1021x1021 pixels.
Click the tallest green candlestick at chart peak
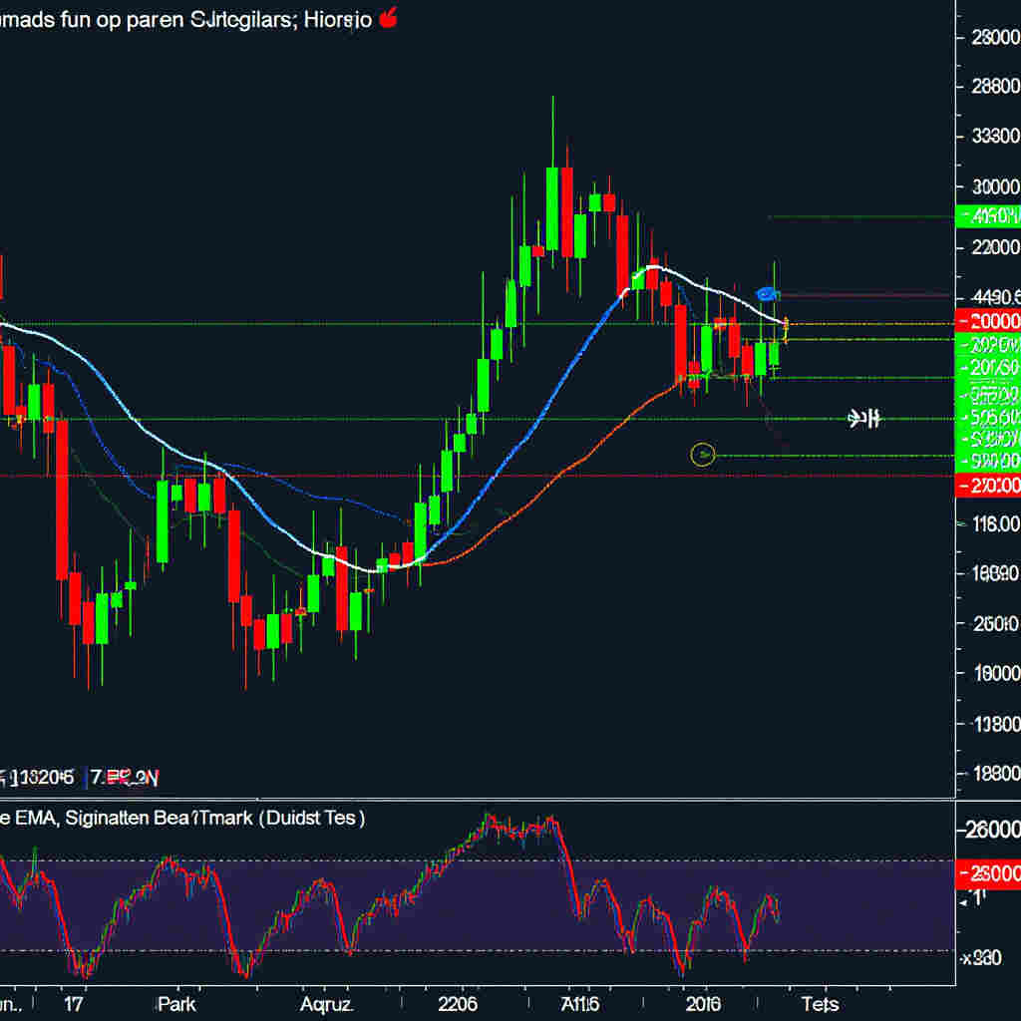(551, 207)
